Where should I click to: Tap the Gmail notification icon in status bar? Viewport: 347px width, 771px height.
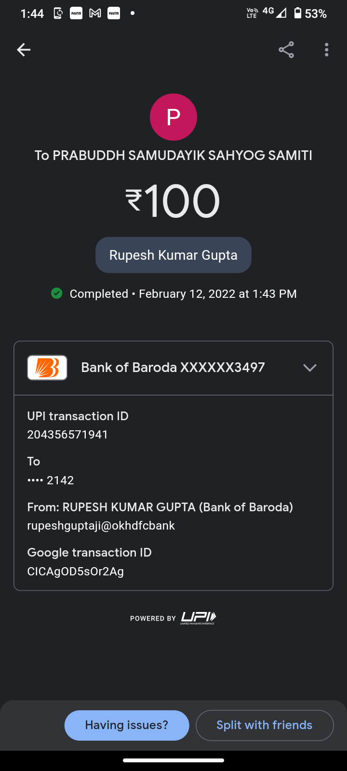tap(95, 13)
